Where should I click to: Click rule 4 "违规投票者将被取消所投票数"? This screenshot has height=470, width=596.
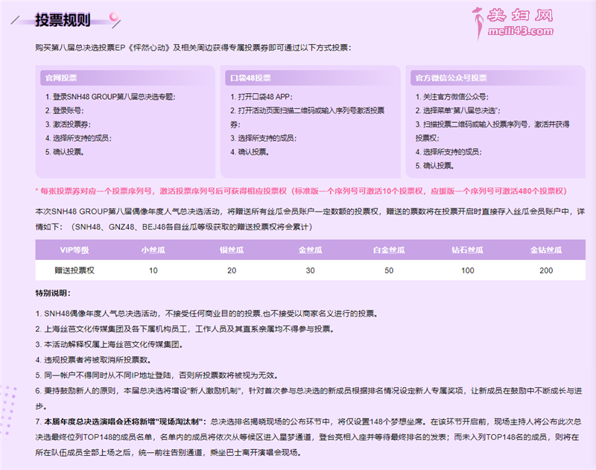coord(94,360)
